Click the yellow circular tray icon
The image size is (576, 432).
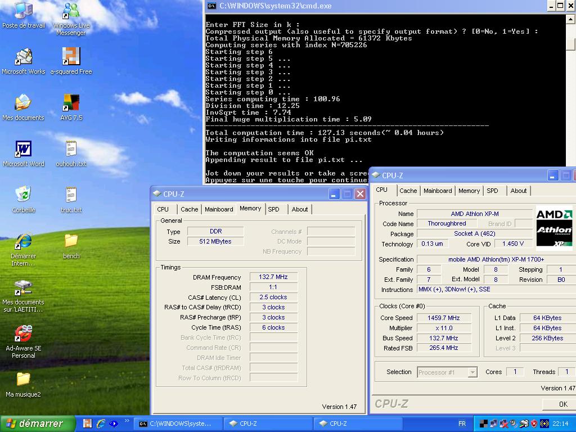[x=544, y=424]
